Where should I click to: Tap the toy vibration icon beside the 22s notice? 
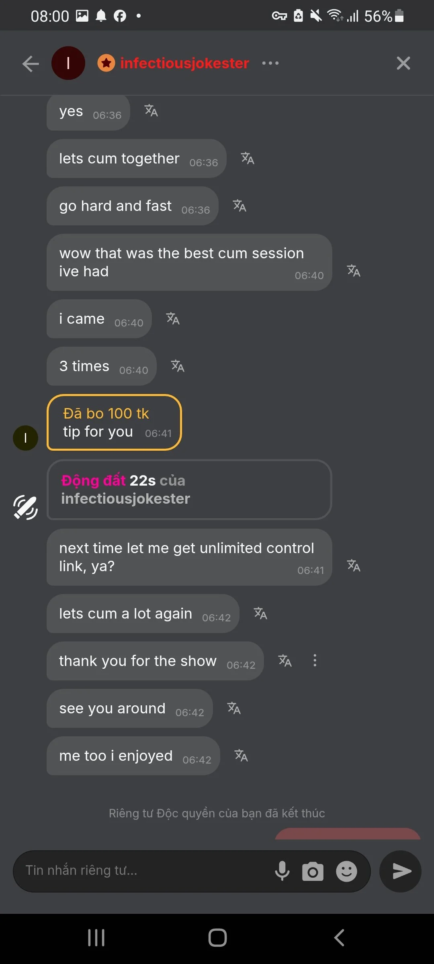point(25,508)
